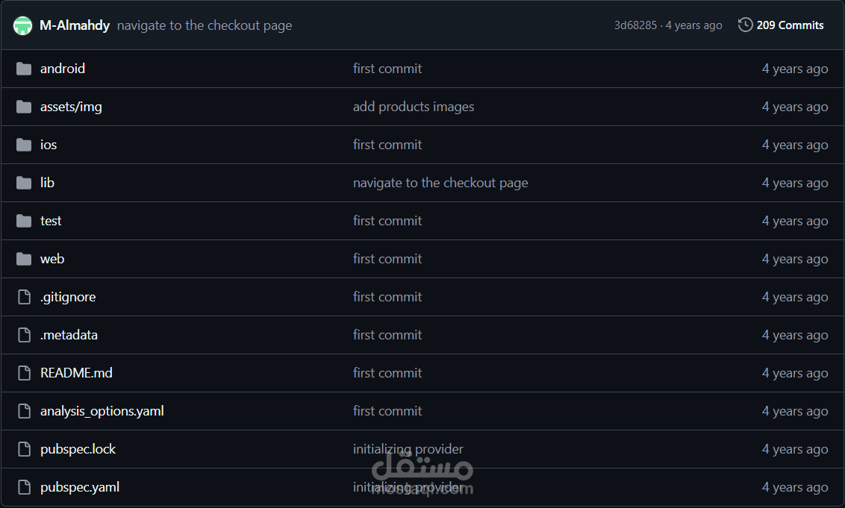Screen dimensions: 845x508
Task: Click the lib folder icon
Action: tap(23, 182)
